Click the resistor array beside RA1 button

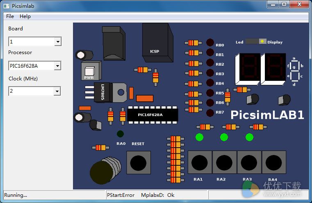tap(176, 159)
